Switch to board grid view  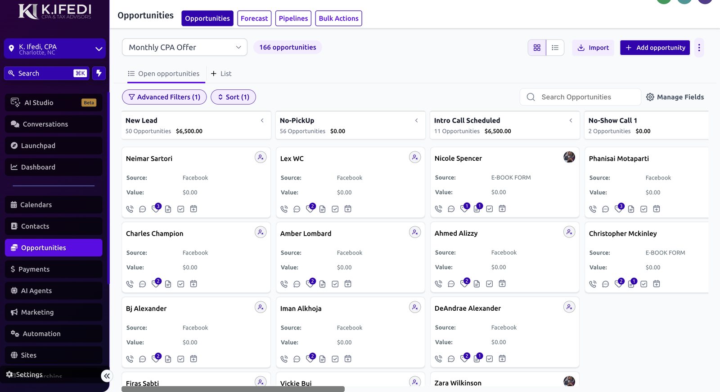pos(537,48)
